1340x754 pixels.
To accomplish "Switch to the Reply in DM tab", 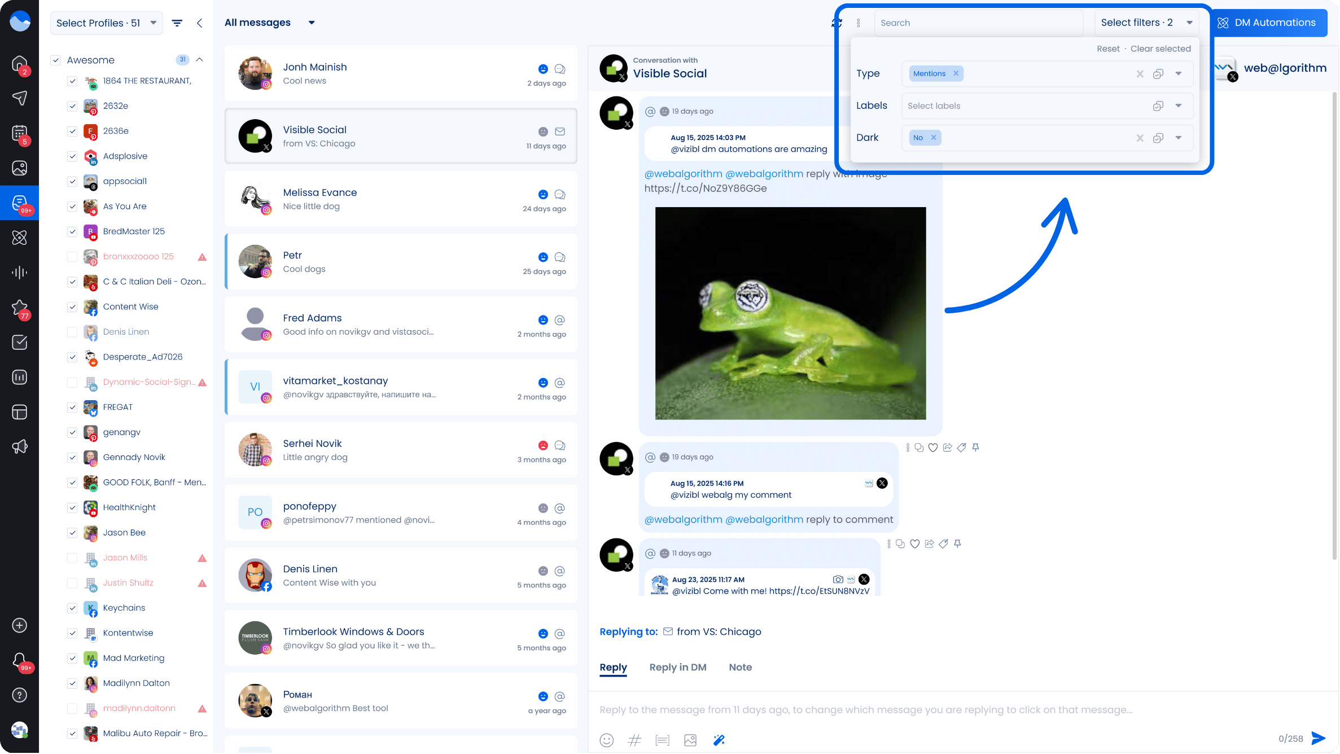I will click(x=678, y=668).
